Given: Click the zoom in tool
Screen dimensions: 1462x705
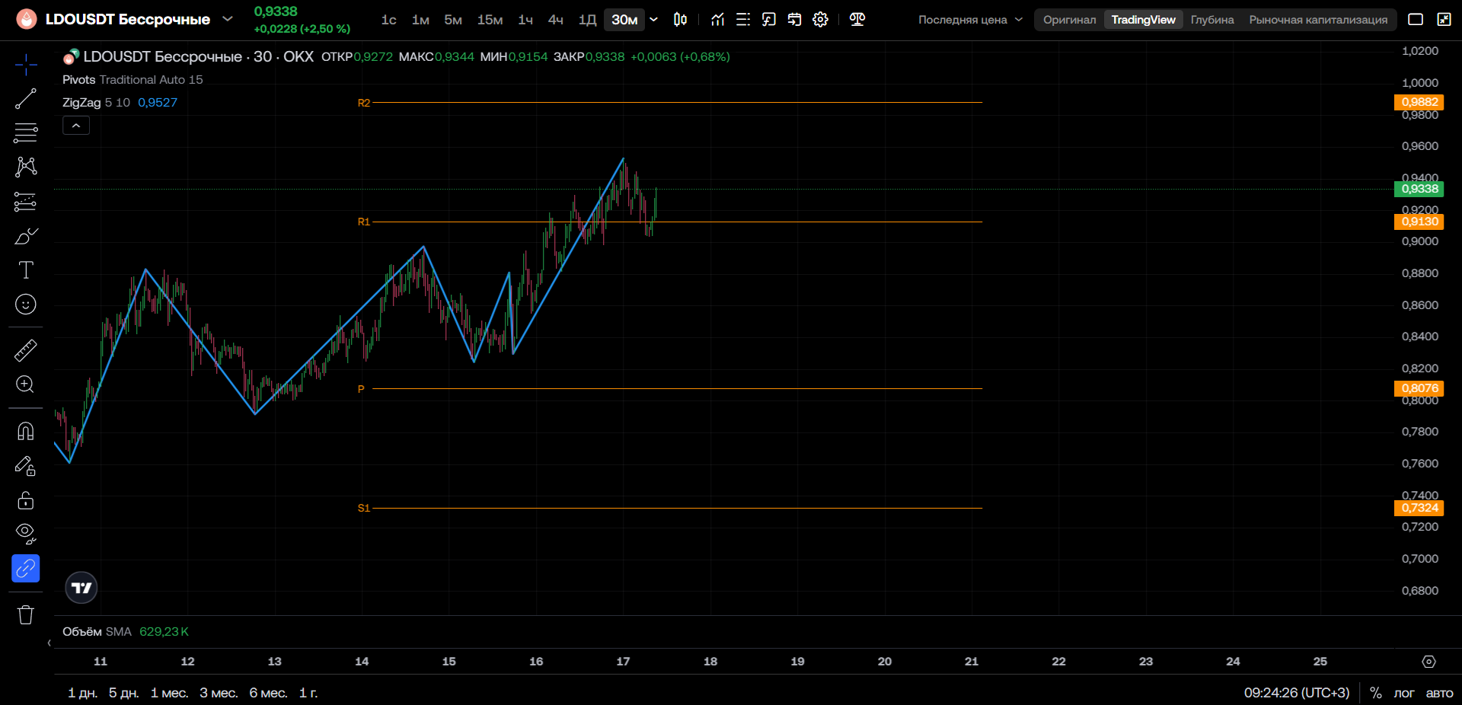Looking at the screenshot, I should point(26,384).
